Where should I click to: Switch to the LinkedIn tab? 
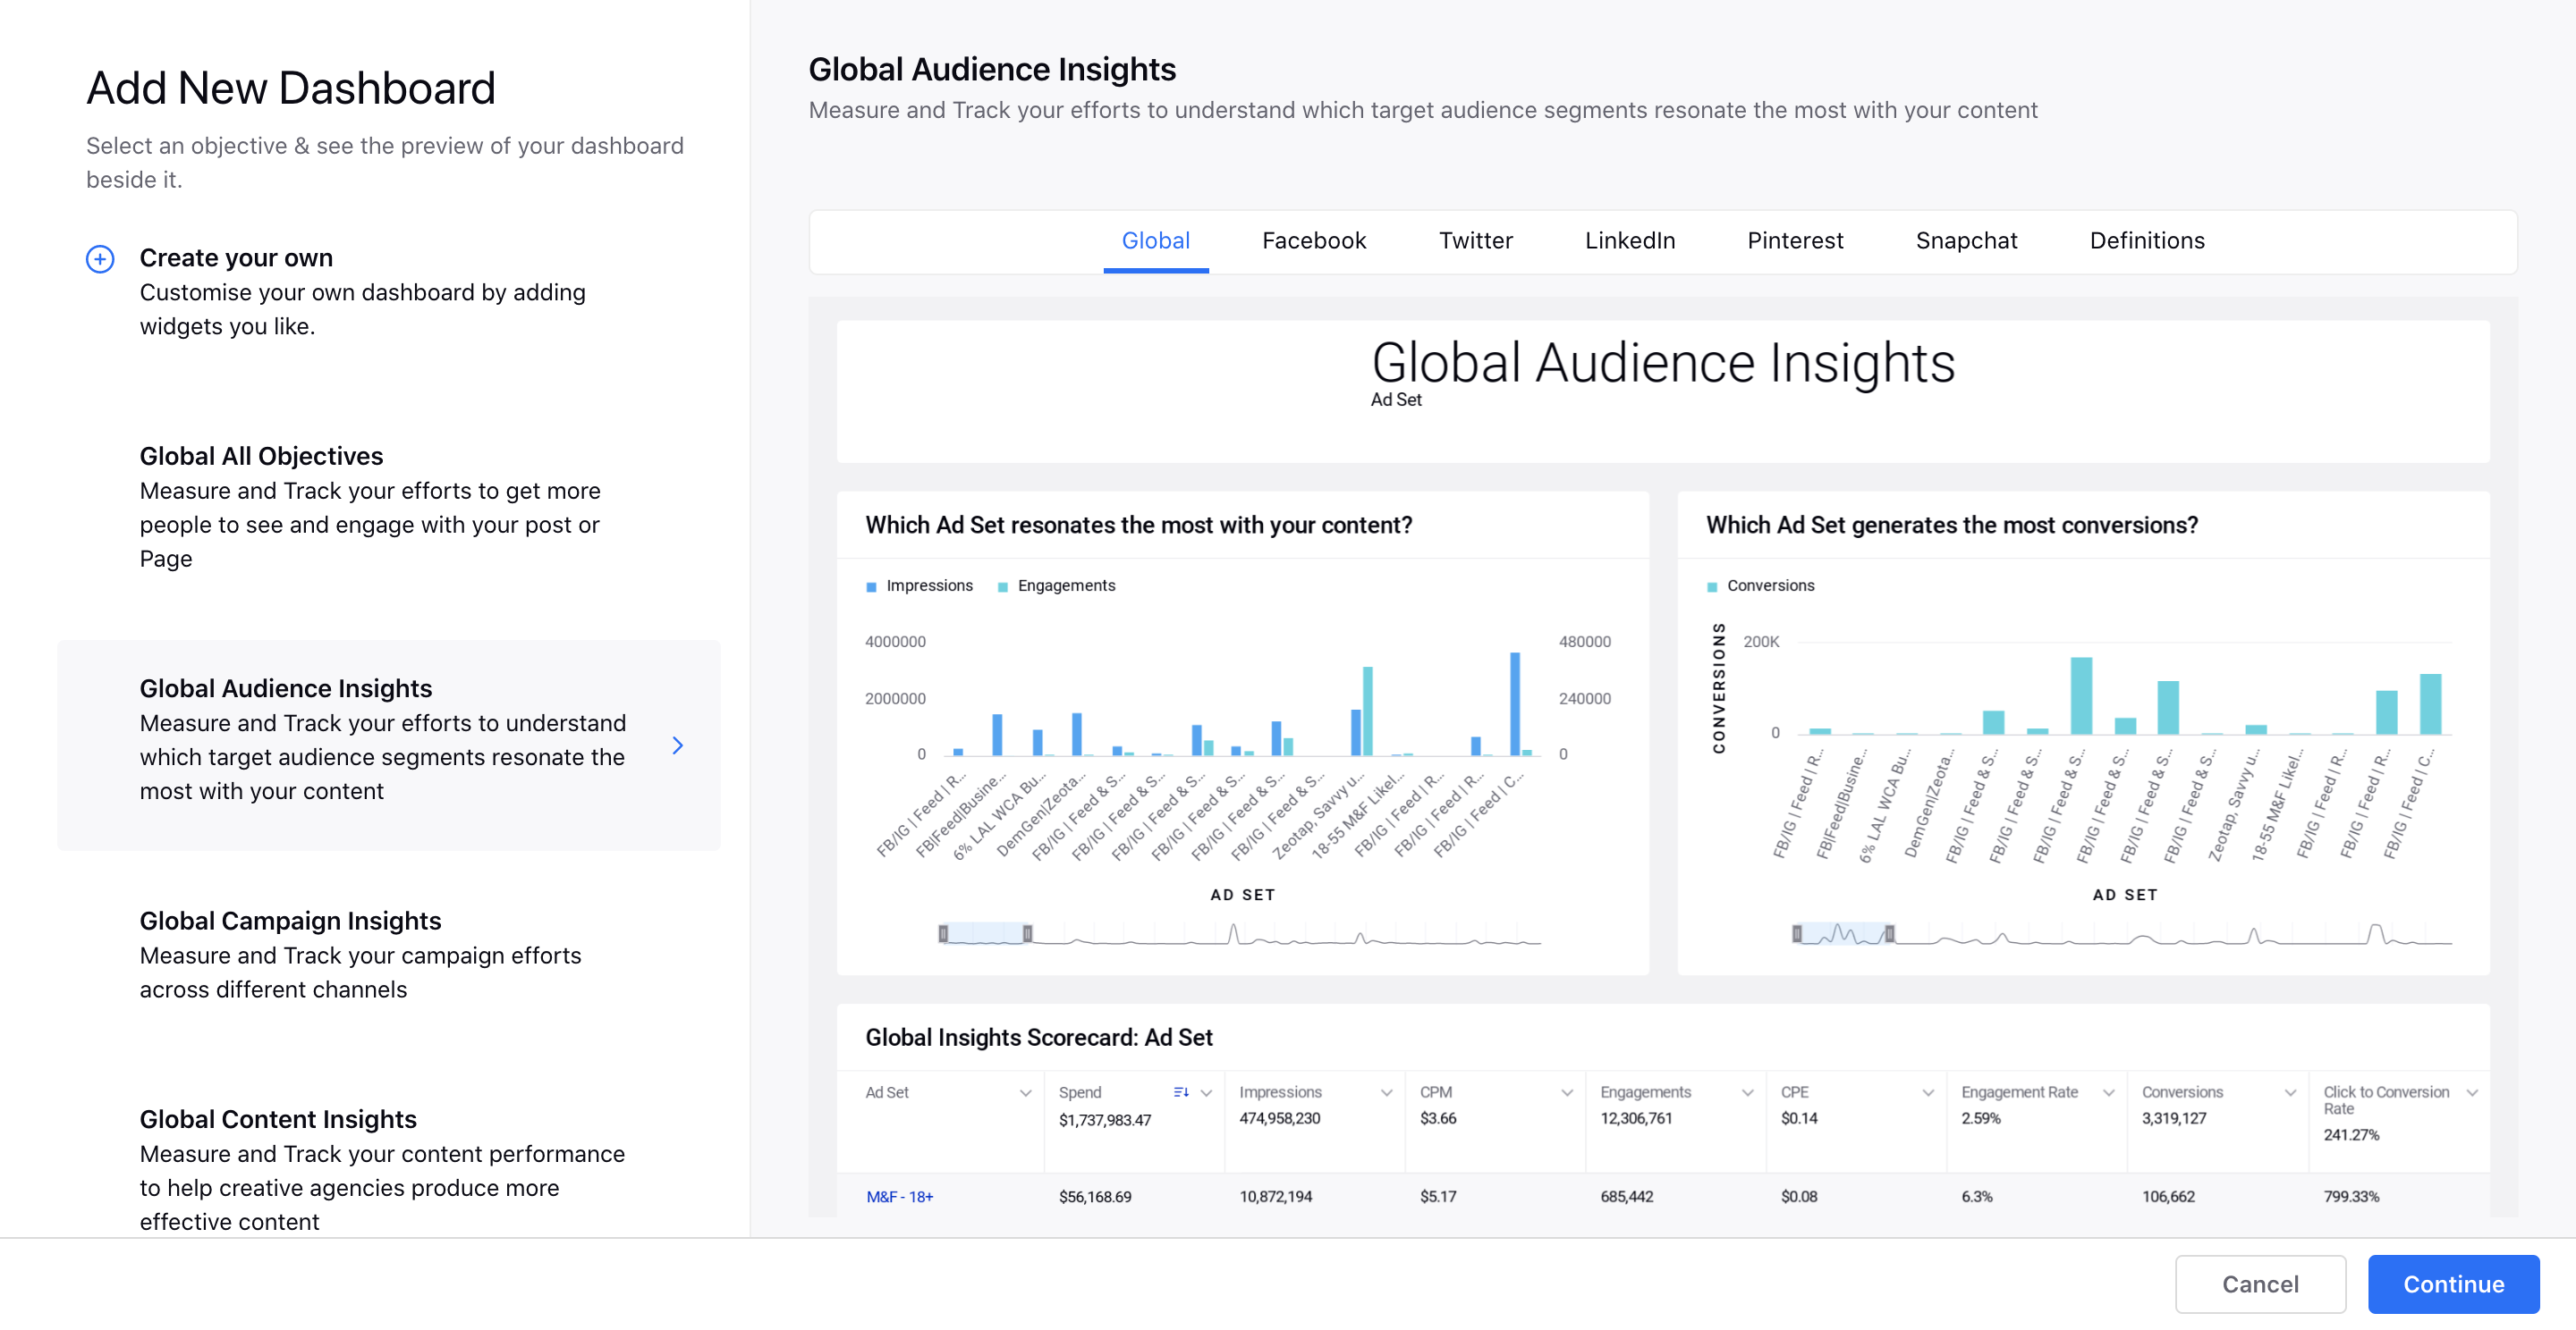click(x=1631, y=240)
